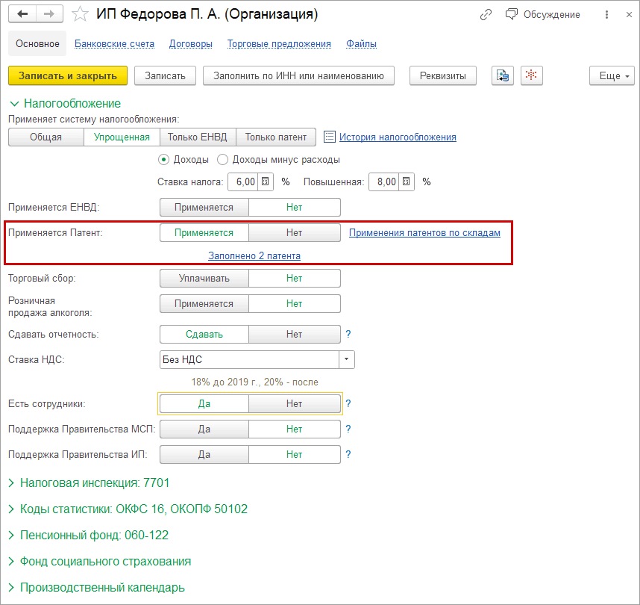The image size is (640, 605).
Task: Set Поддержка Правительства МСП to Да
Action: tap(204, 429)
